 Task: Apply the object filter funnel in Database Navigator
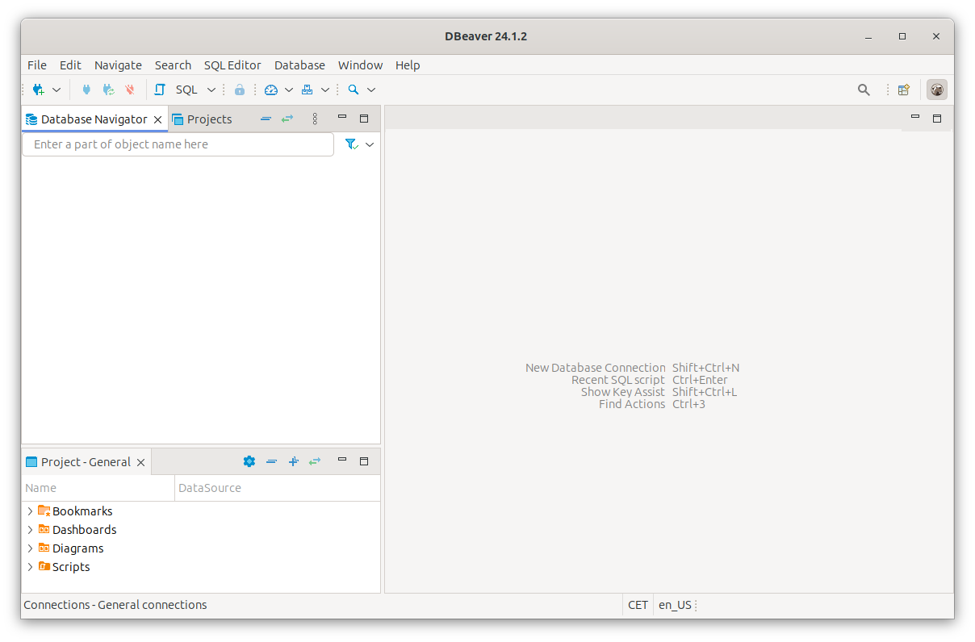pos(351,144)
